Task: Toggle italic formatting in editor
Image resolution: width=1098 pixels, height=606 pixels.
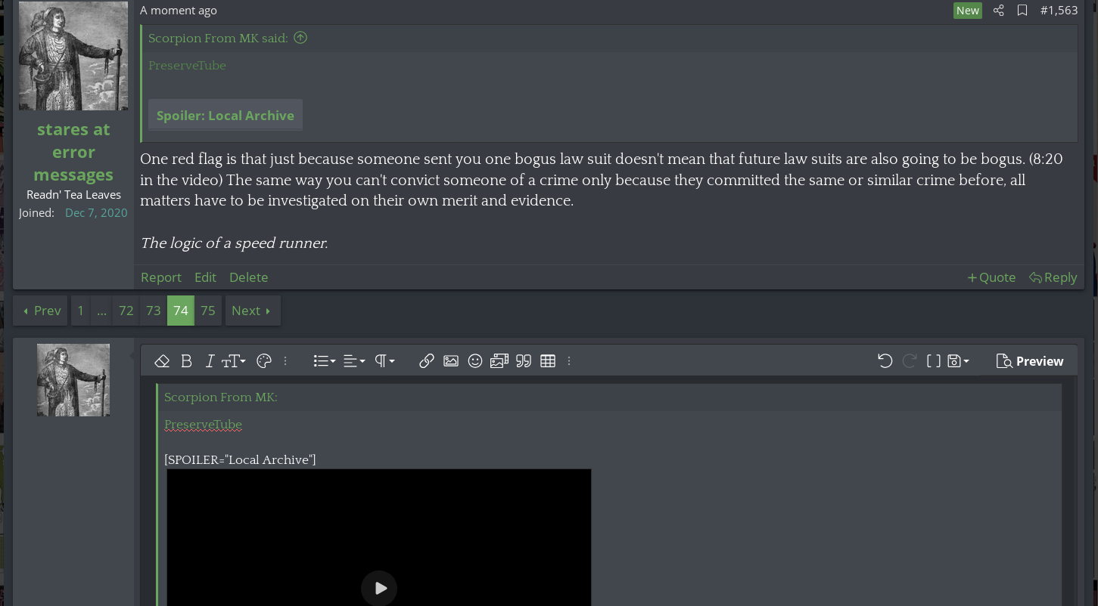Action: coord(210,361)
